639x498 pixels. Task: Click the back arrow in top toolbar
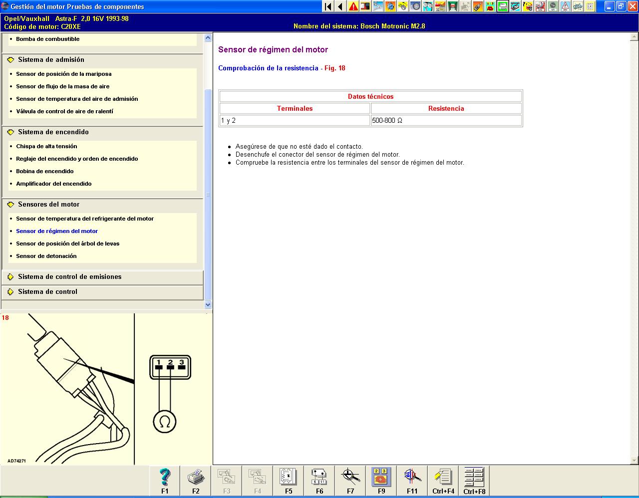[340, 6]
